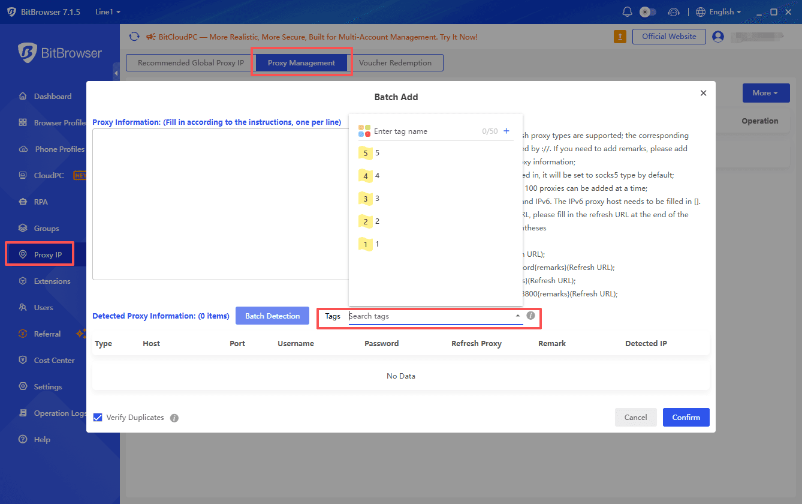The height and width of the screenshot is (504, 802).
Task: View Operation Logs in sidebar
Action: (52, 413)
